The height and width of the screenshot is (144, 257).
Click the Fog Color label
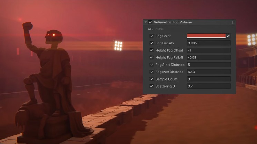click(x=163, y=36)
